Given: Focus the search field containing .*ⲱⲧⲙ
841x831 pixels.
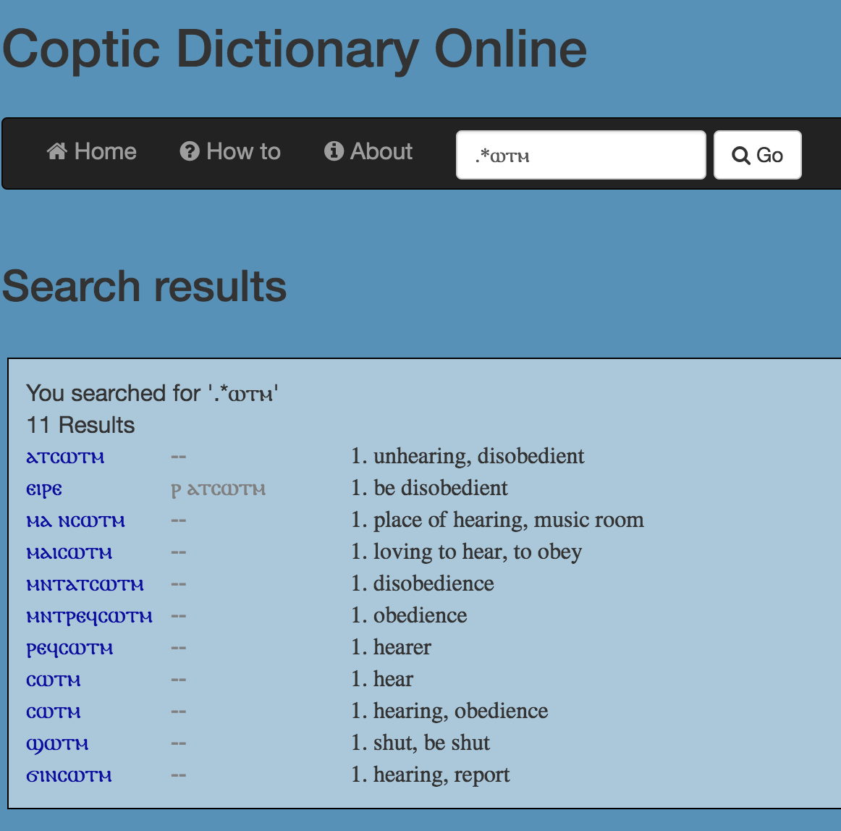Looking at the screenshot, I should coord(581,155).
